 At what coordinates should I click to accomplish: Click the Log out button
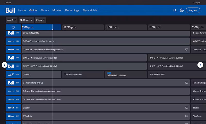pyautogui.click(x=193, y=10)
